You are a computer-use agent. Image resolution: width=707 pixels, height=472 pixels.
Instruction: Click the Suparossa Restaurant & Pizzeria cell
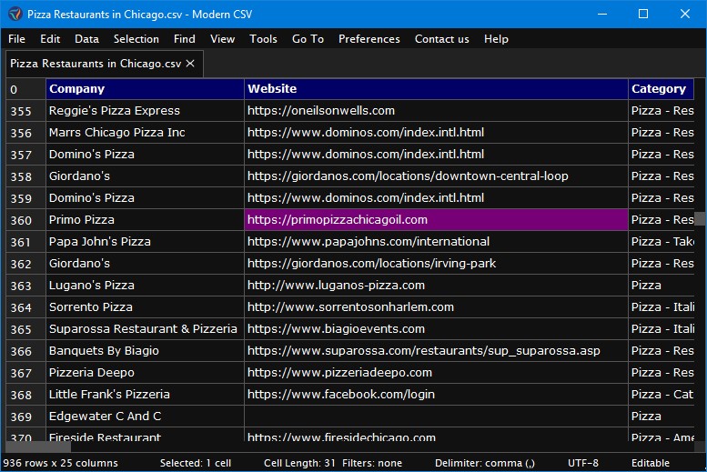145,329
